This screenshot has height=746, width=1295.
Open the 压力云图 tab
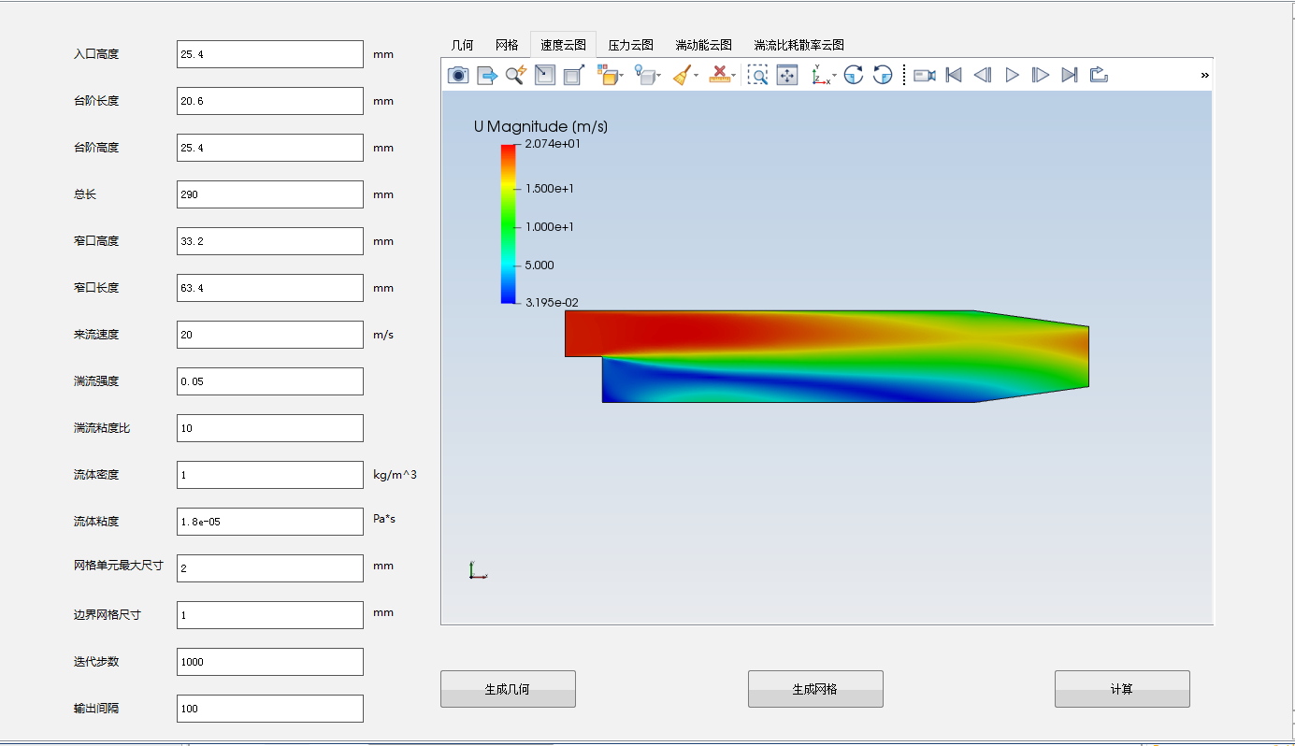(x=631, y=45)
